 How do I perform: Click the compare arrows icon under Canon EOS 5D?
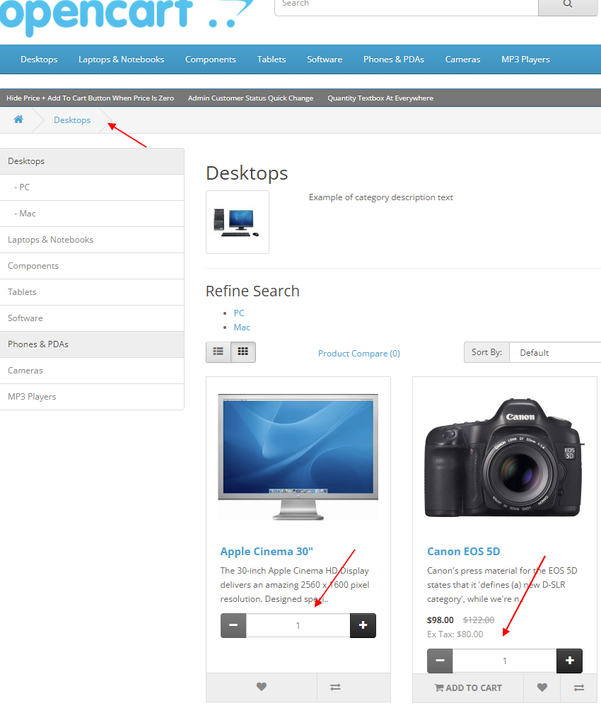581,687
